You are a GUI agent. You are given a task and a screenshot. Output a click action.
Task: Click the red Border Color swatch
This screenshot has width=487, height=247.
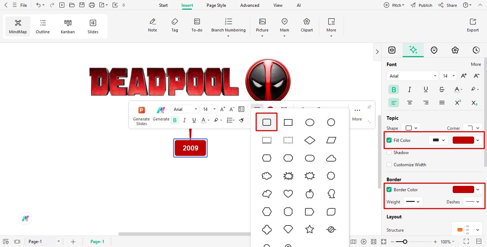click(x=463, y=189)
